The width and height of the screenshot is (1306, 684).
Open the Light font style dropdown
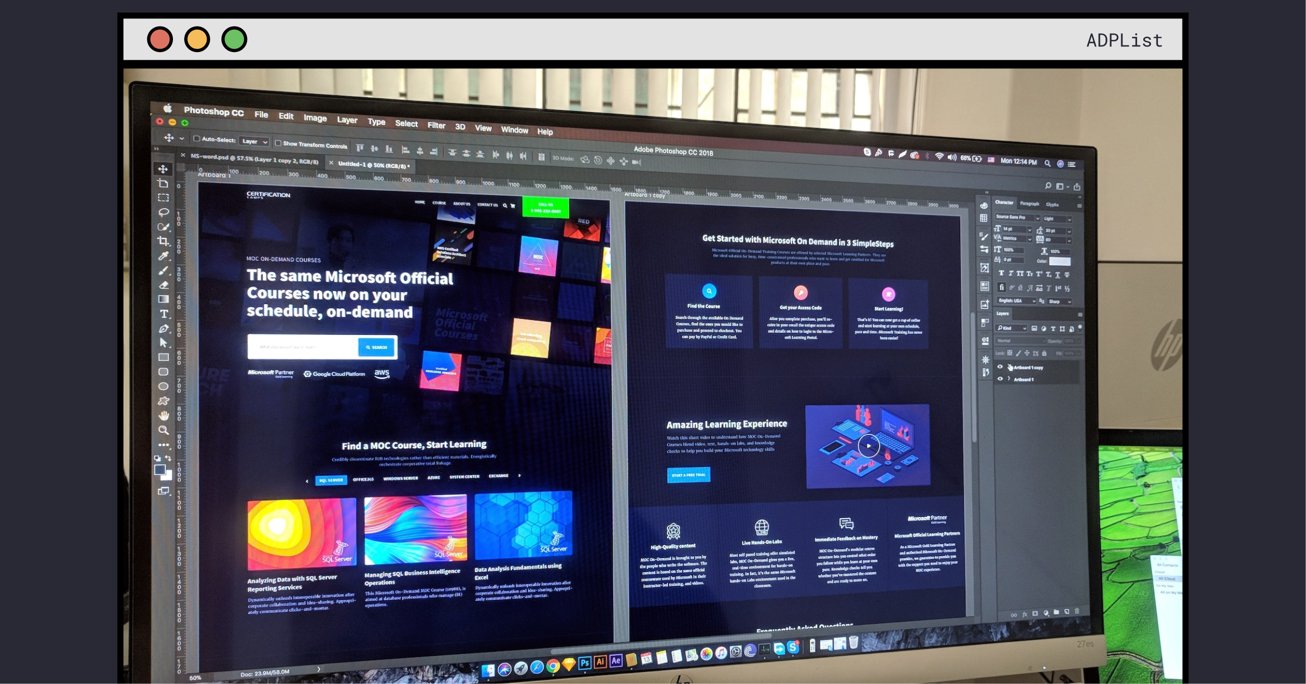(x=1057, y=219)
